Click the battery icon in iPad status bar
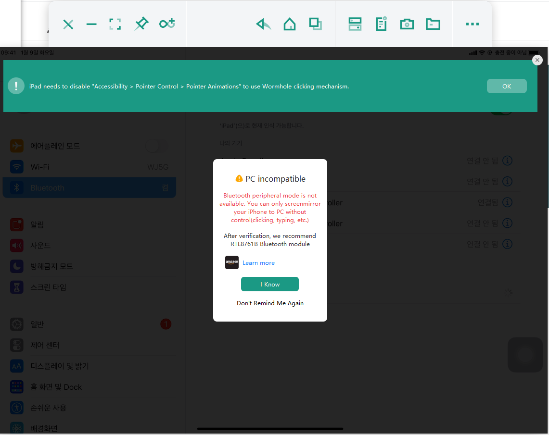This screenshot has height=435, width=549. [534, 52]
